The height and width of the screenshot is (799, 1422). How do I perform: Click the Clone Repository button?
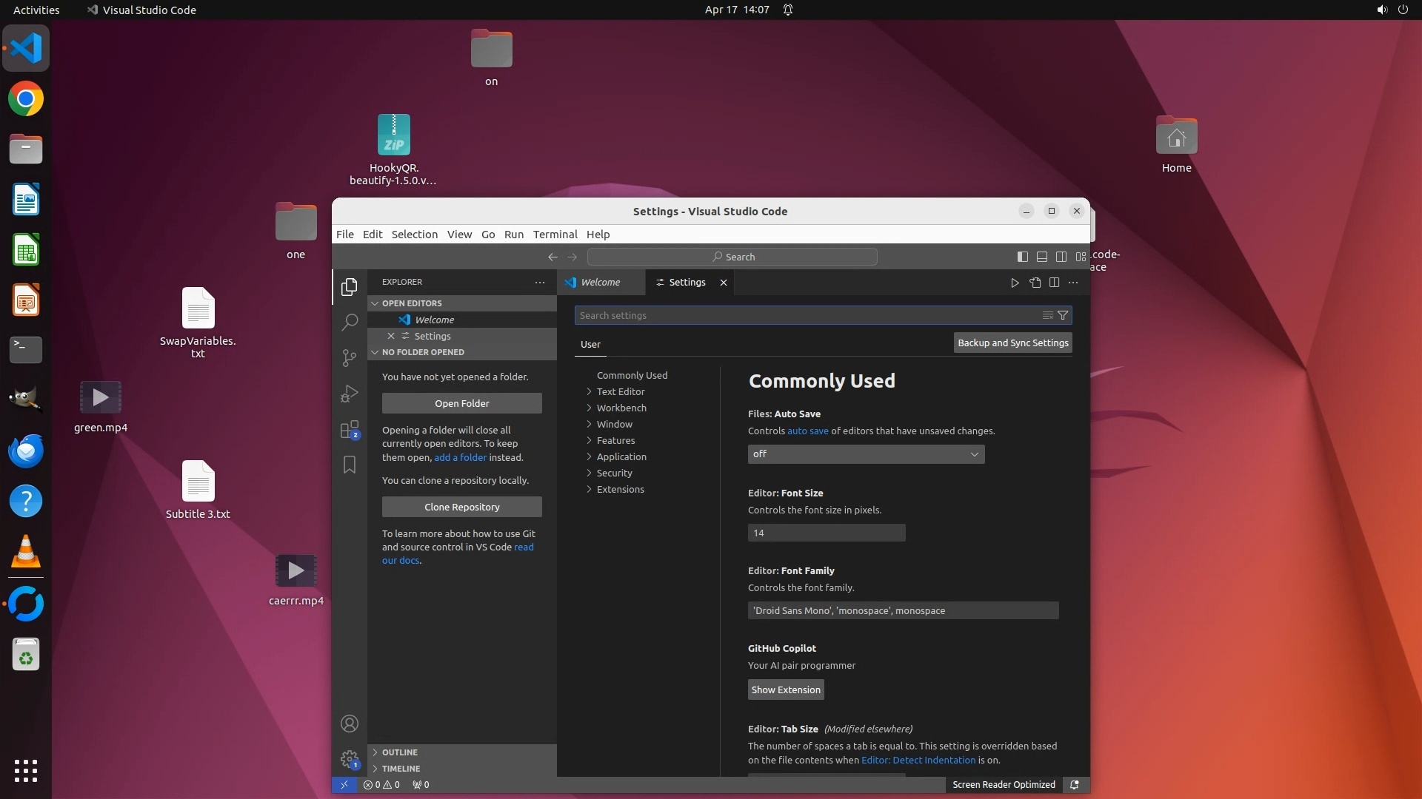(x=461, y=507)
